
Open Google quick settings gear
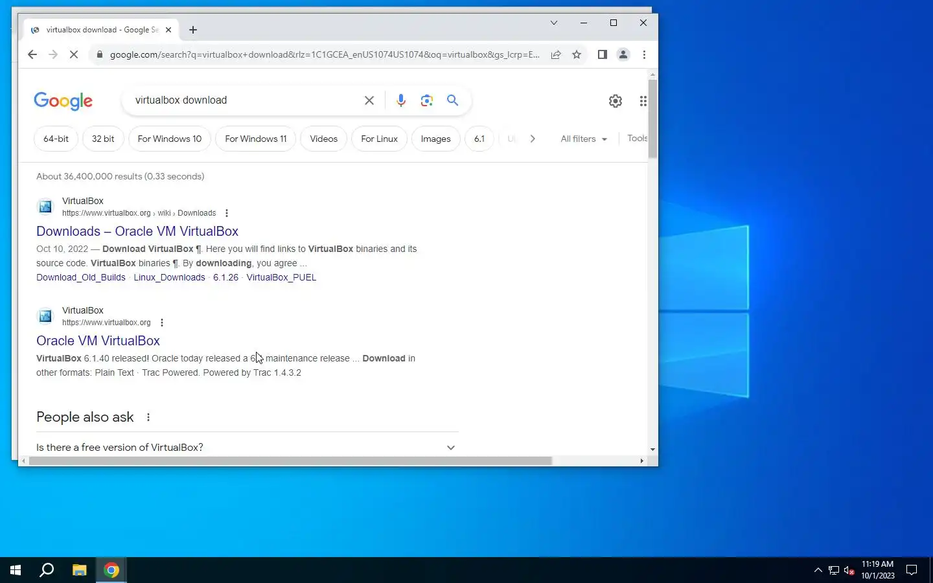point(616,100)
